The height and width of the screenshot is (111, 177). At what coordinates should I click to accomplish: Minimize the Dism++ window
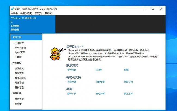(x=145, y=9)
